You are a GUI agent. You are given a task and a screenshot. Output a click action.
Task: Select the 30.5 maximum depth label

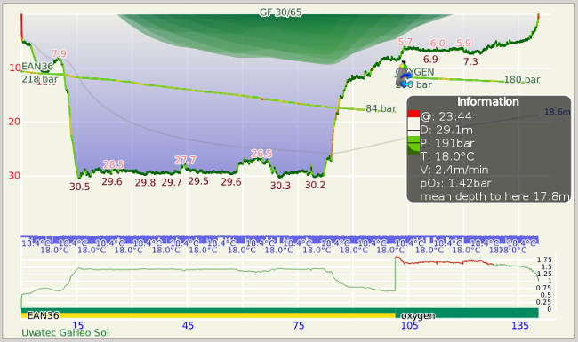click(80, 187)
